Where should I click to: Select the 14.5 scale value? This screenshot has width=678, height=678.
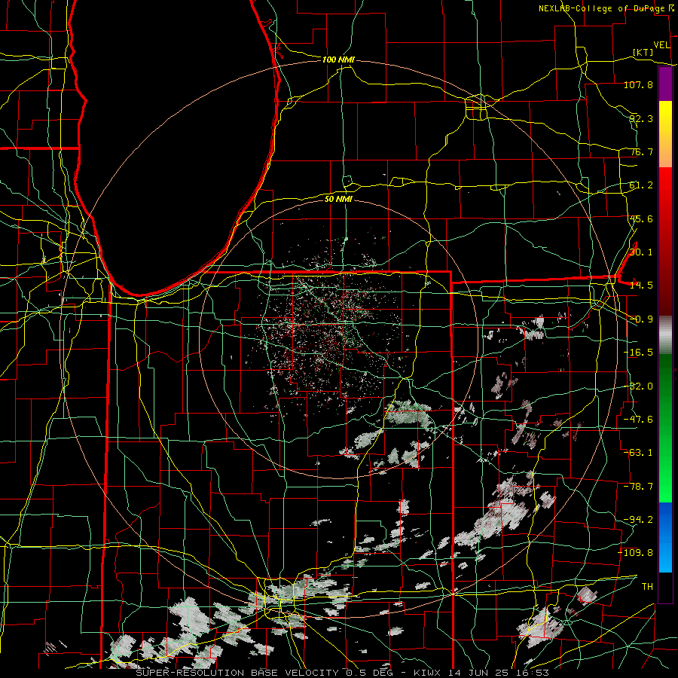641,286
